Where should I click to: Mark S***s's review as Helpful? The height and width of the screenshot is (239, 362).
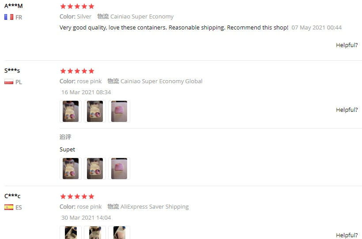click(x=347, y=110)
